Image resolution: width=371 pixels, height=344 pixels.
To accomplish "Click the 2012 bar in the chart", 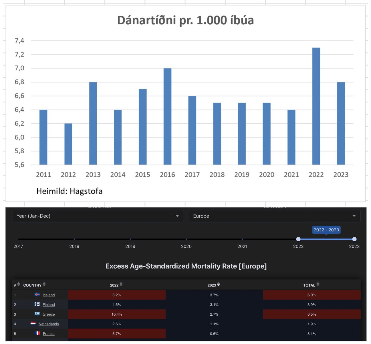I will 68,144.
